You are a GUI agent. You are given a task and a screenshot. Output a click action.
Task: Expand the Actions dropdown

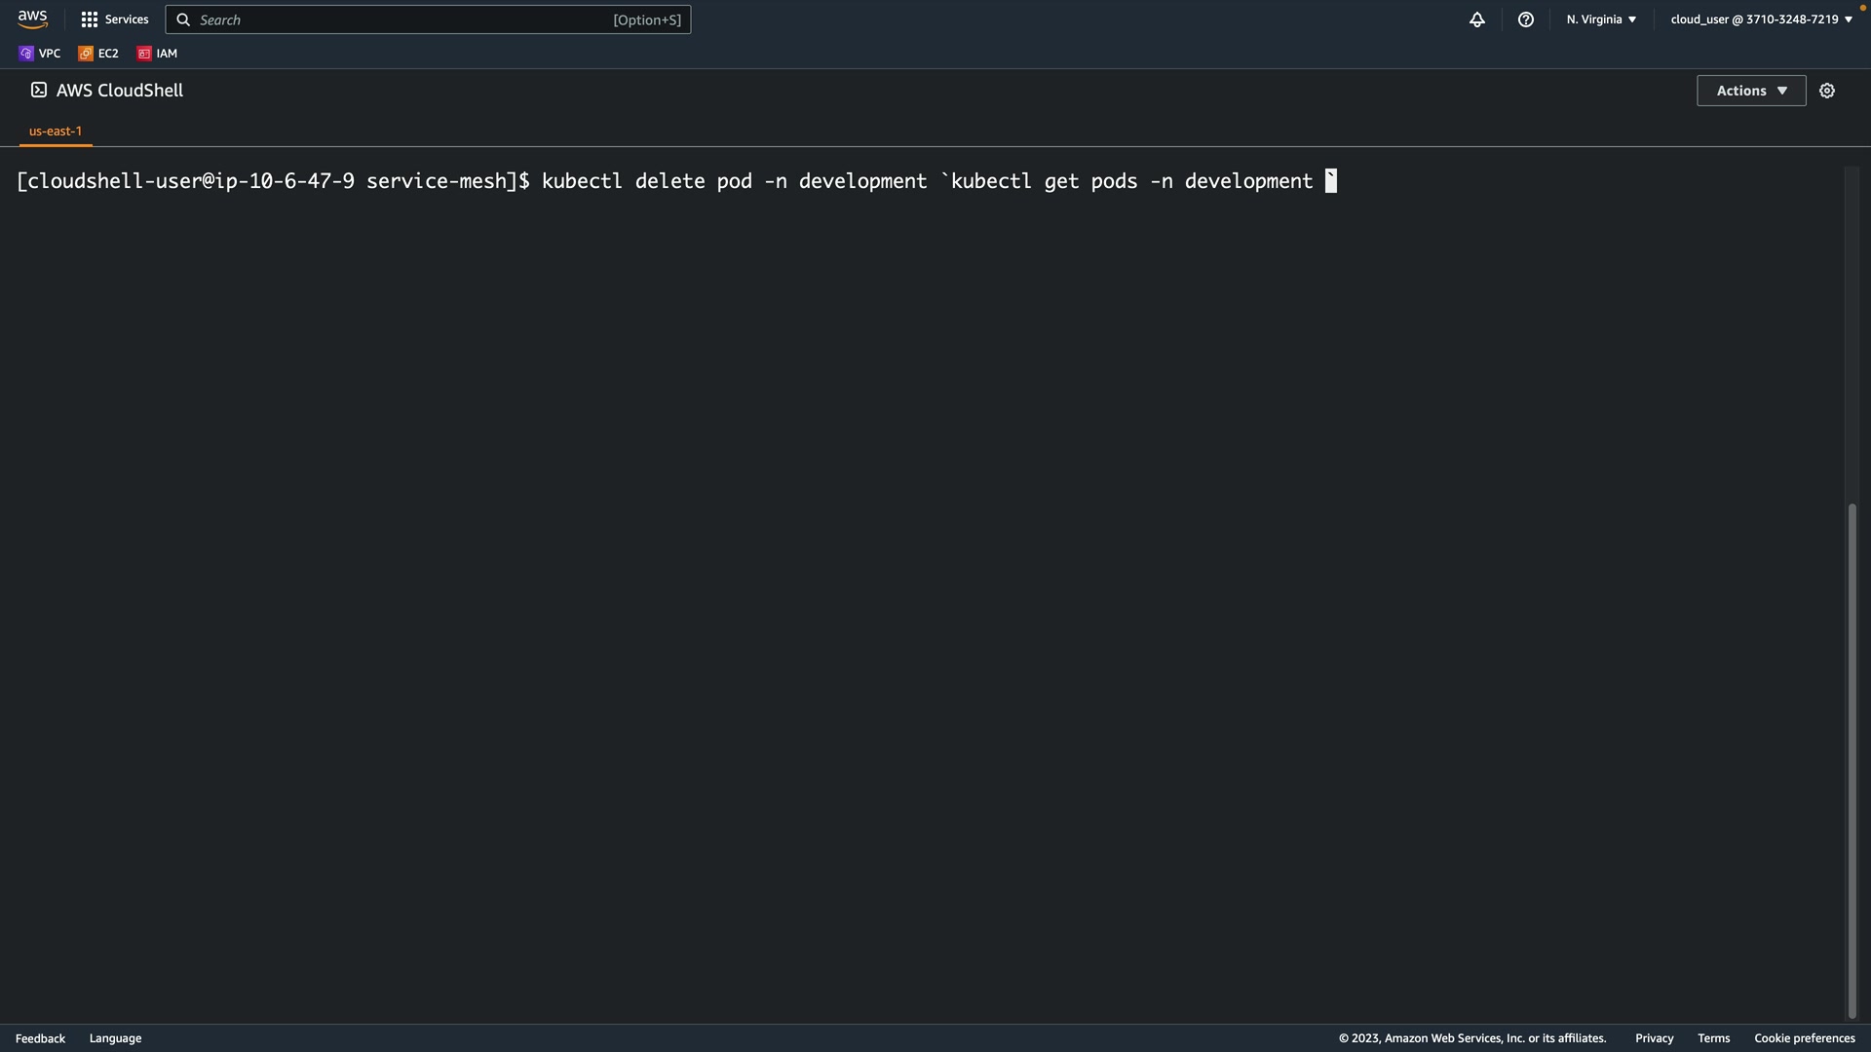[x=1751, y=91]
